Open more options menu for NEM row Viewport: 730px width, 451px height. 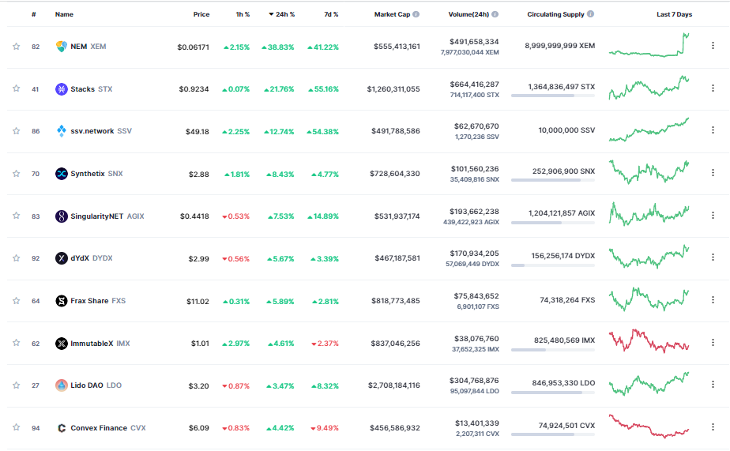[713, 46]
